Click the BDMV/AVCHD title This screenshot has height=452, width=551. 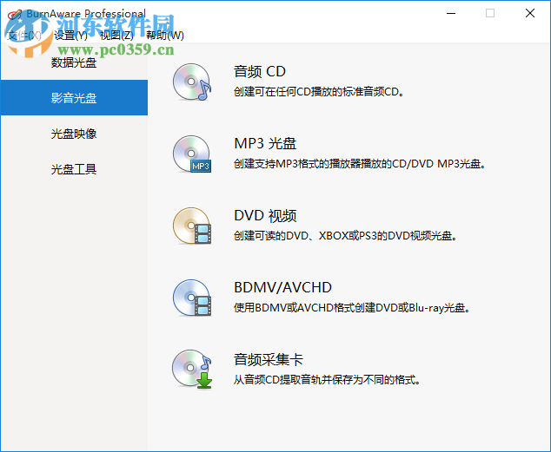coord(282,287)
